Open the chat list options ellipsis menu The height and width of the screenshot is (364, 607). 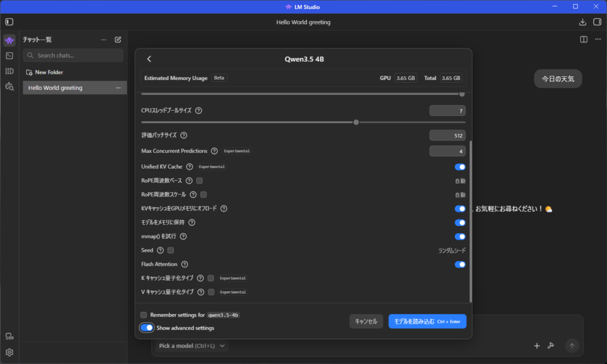point(104,40)
